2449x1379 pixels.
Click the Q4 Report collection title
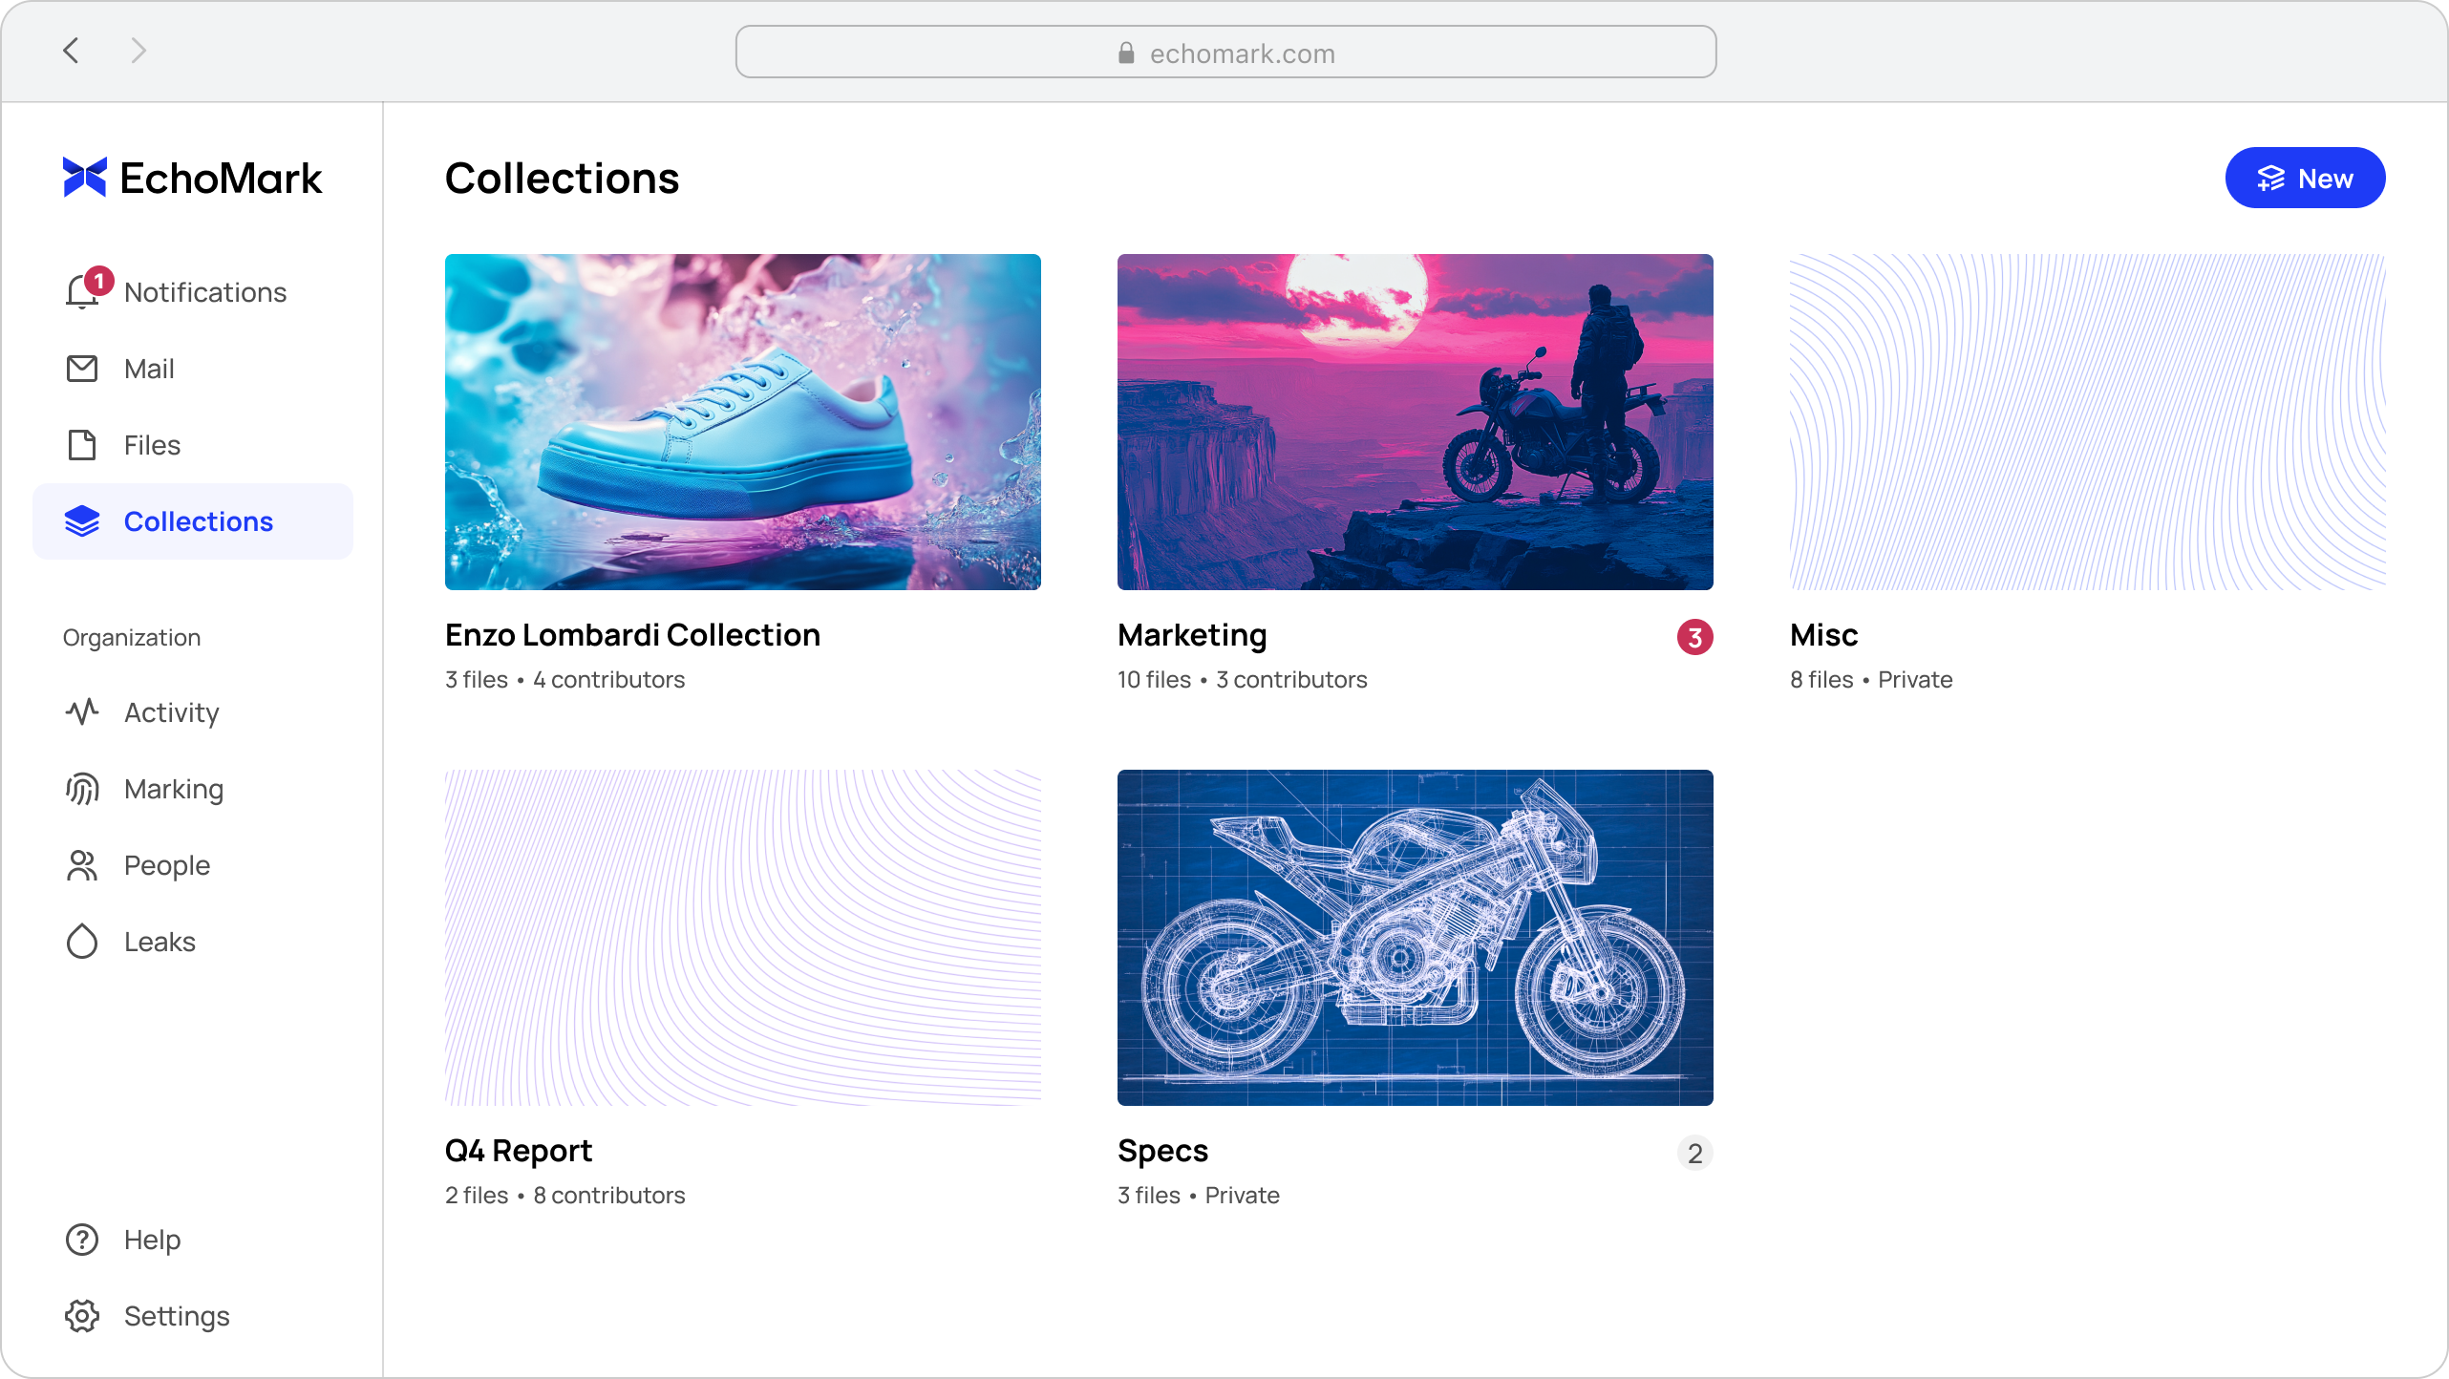click(519, 1151)
